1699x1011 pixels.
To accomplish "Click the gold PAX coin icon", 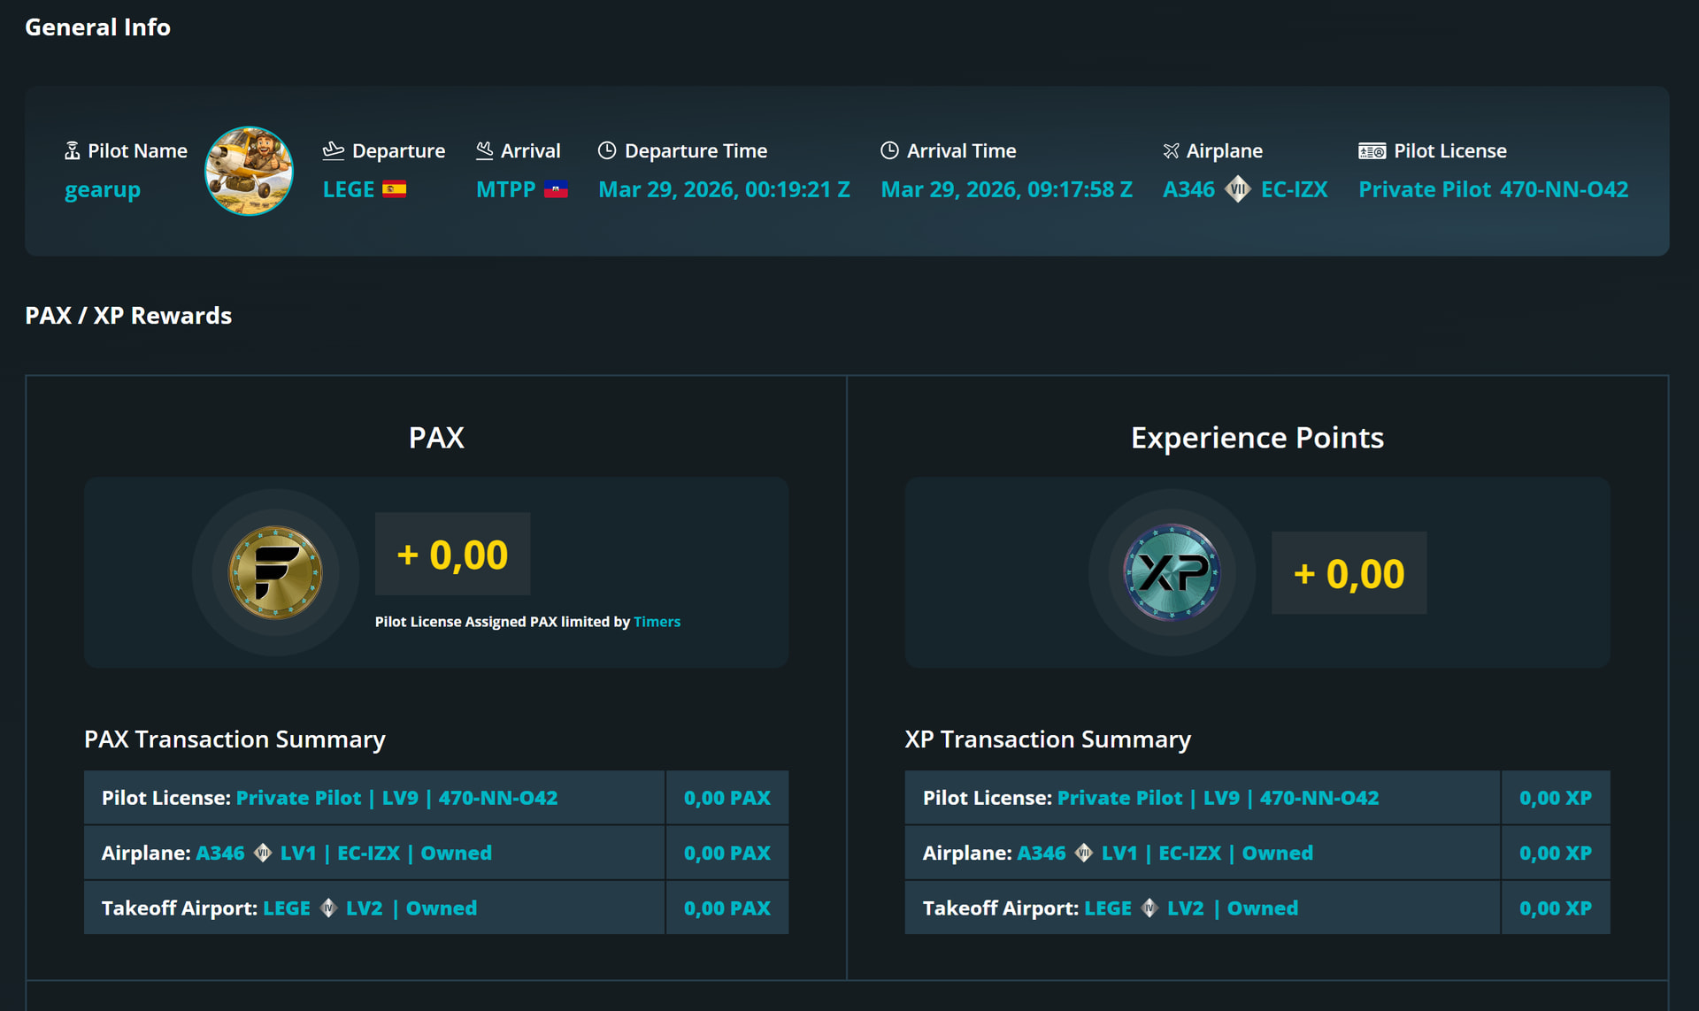I will (275, 572).
